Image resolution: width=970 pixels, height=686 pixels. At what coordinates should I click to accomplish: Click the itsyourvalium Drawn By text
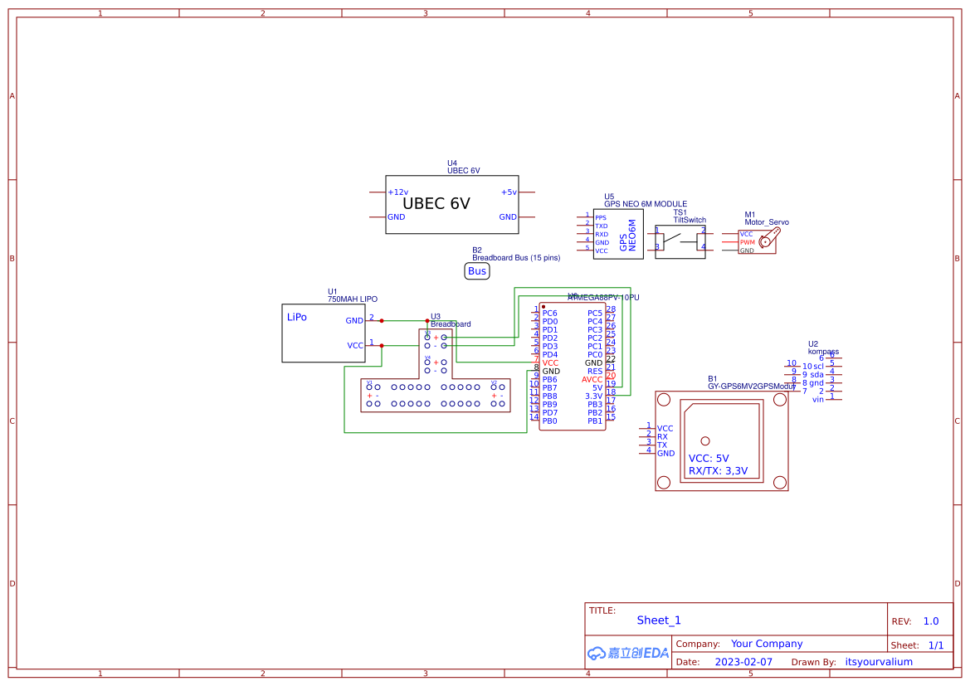tap(879, 662)
